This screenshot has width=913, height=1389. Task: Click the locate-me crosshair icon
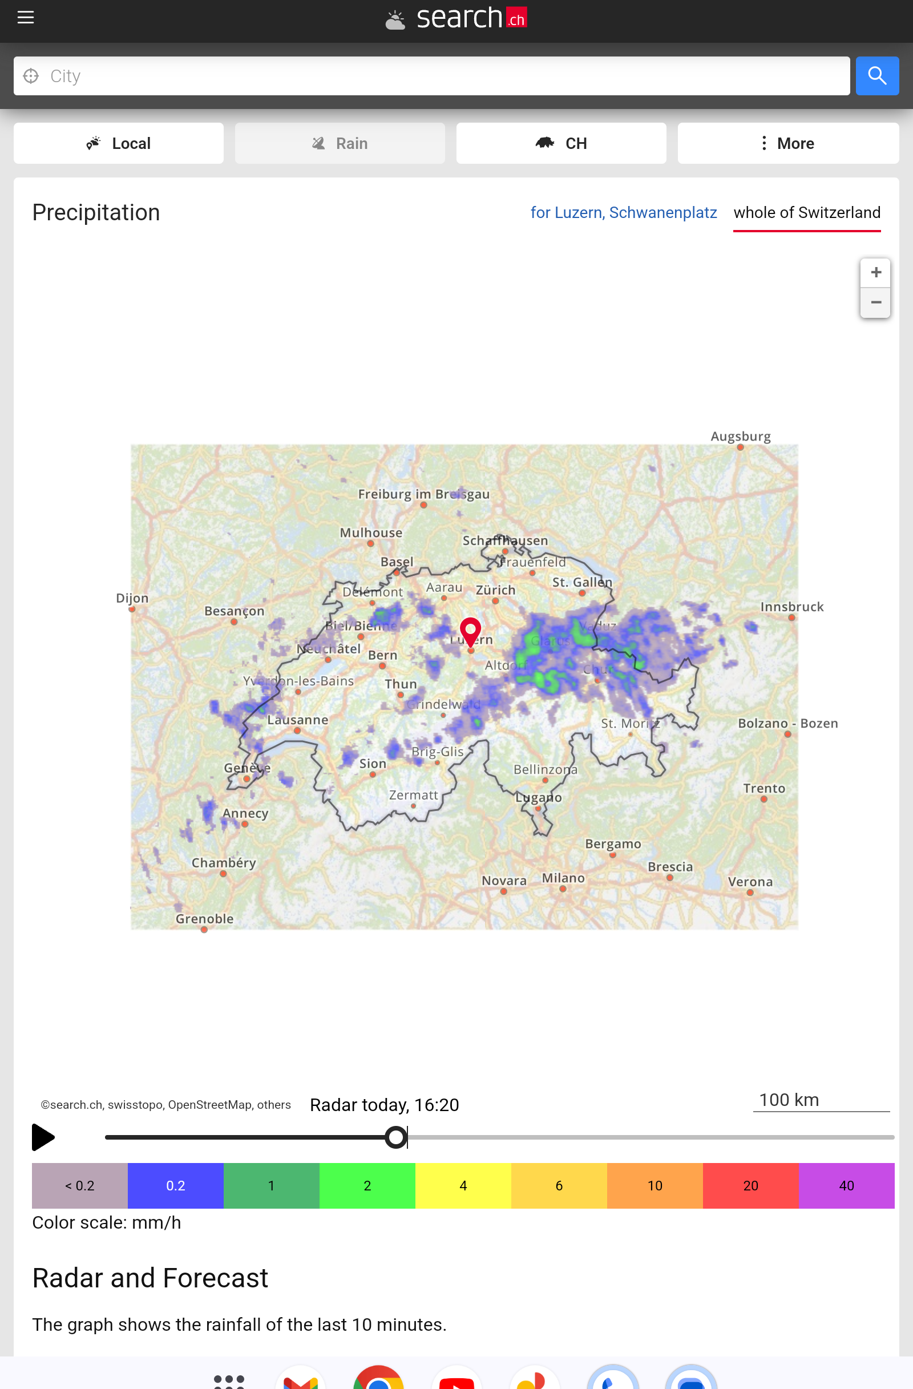coord(31,76)
